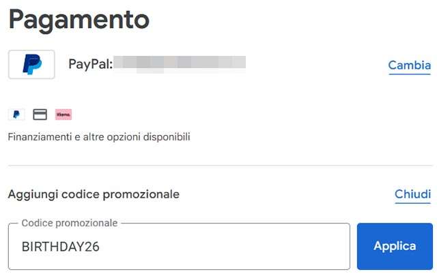Click Finanziamenti e altre opzioni disponibili text

click(99, 137)
